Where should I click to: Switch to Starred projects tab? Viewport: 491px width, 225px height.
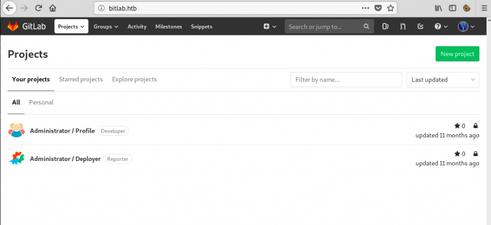pos(81,79)
